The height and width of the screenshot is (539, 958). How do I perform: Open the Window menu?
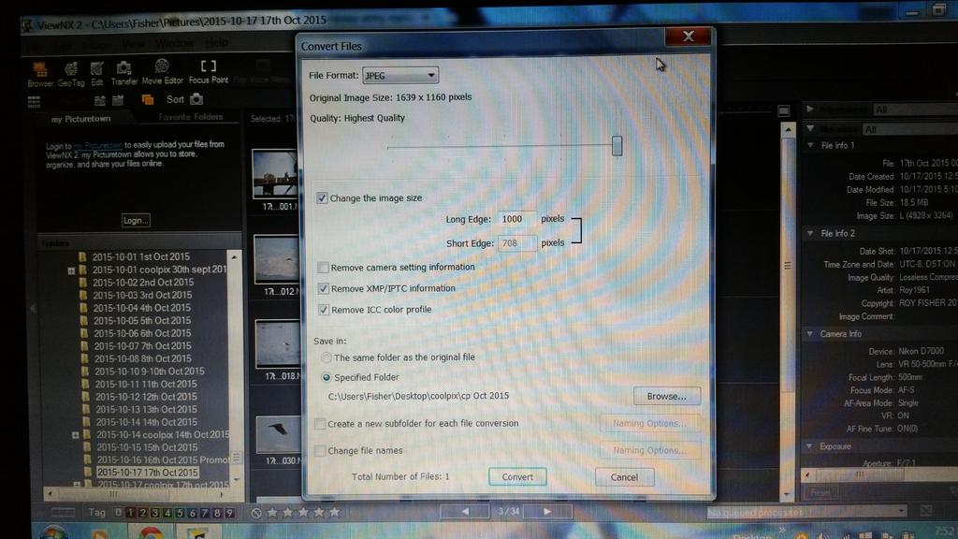pyautogui.click(x=175, y=43)
